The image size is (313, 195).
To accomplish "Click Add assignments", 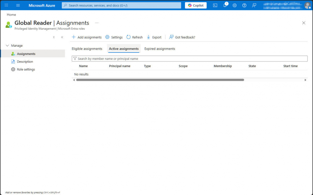I will (x=87, y=37).
